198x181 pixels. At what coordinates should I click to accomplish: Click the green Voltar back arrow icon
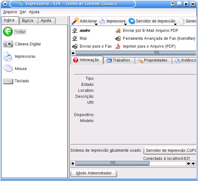click(x=8, y=32)
